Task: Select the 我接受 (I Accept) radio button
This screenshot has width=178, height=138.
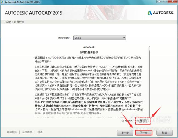Action: [x=138, y=121]
